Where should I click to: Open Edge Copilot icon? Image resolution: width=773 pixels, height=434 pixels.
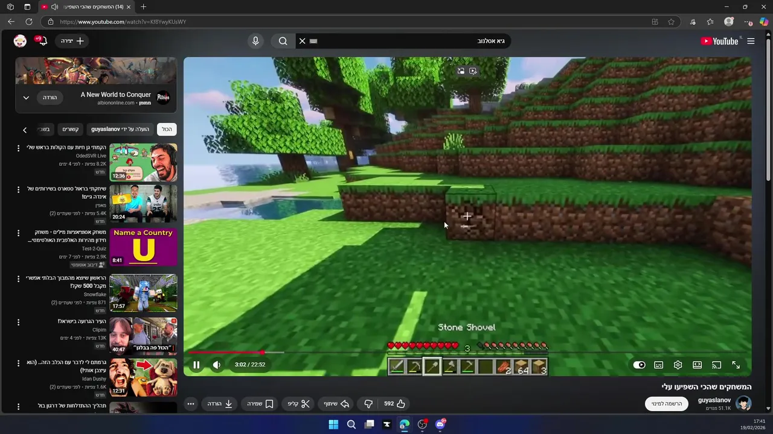click(764, 22)
